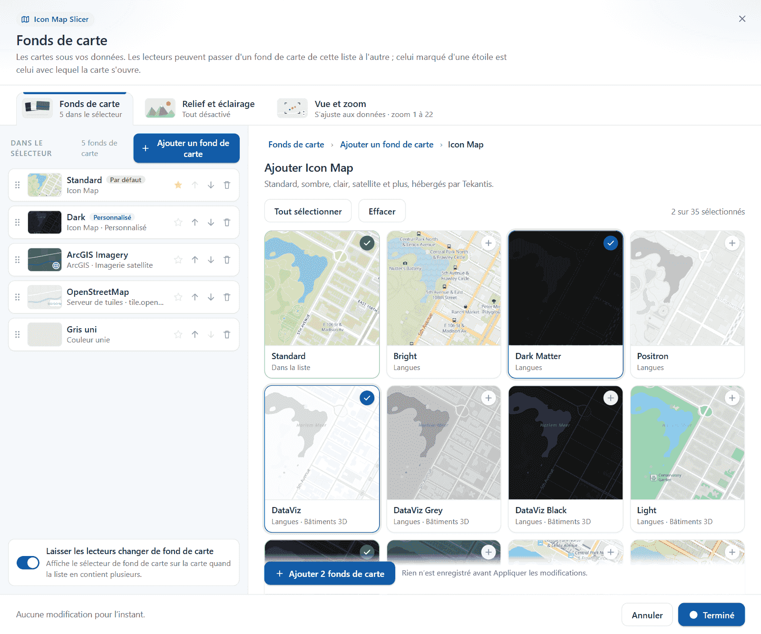The height and width of the screenshot is (634, 761).
Task: Click the Personnalisé badge on Dark row
Action: [x=112, y=217]
